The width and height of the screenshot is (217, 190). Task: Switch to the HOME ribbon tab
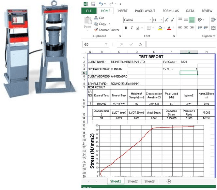105,11
